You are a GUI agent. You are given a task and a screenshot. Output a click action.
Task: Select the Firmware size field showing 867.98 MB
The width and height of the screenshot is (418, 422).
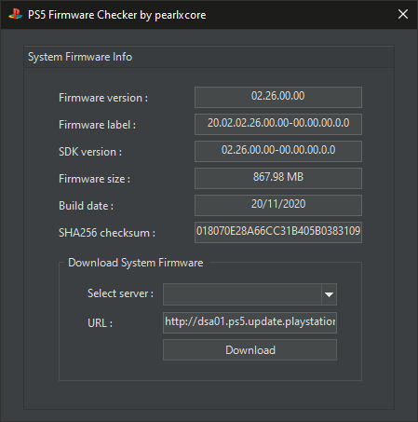click(x=278, y=178)
